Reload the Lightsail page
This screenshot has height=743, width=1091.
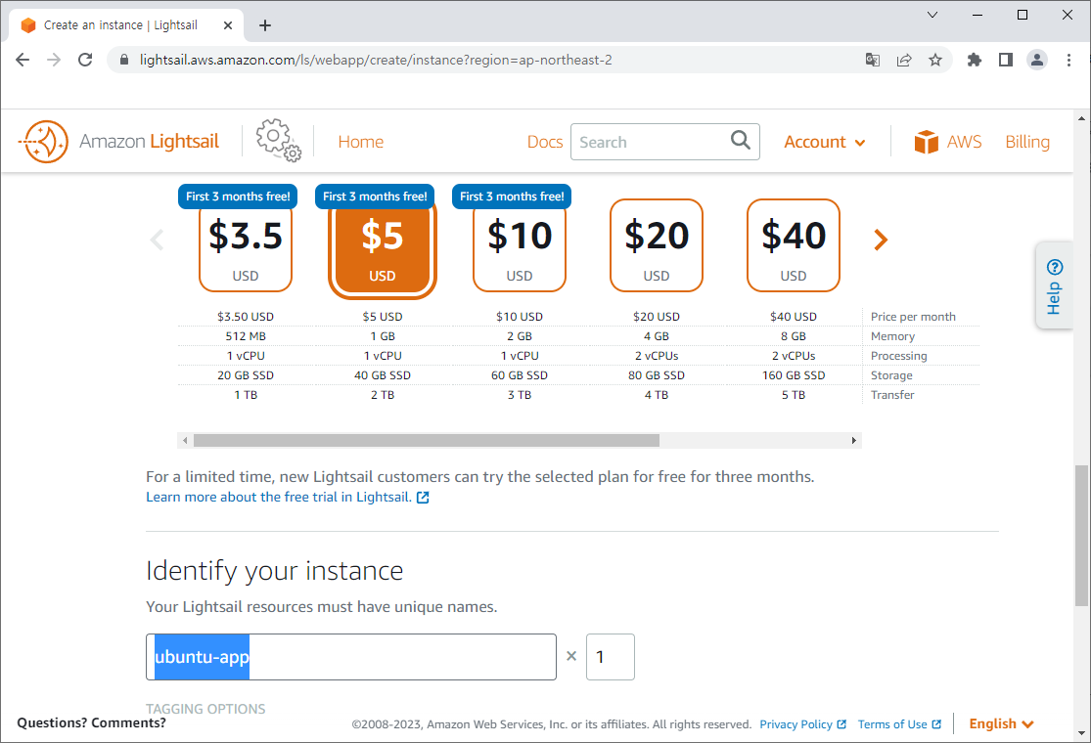tap(85, 60)
